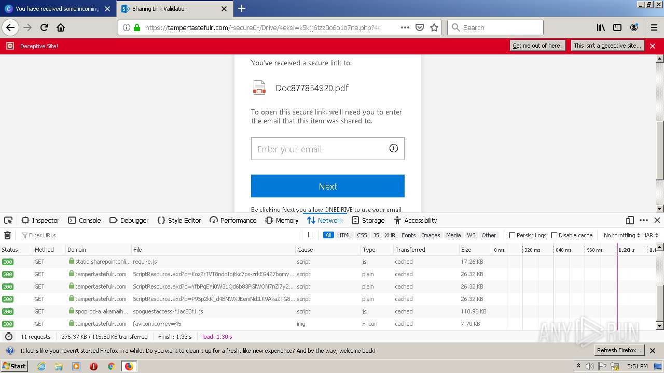This screenshot has height=373, width=664.
Task: Click Get me out of here!
Action: (x=537, y=46)
